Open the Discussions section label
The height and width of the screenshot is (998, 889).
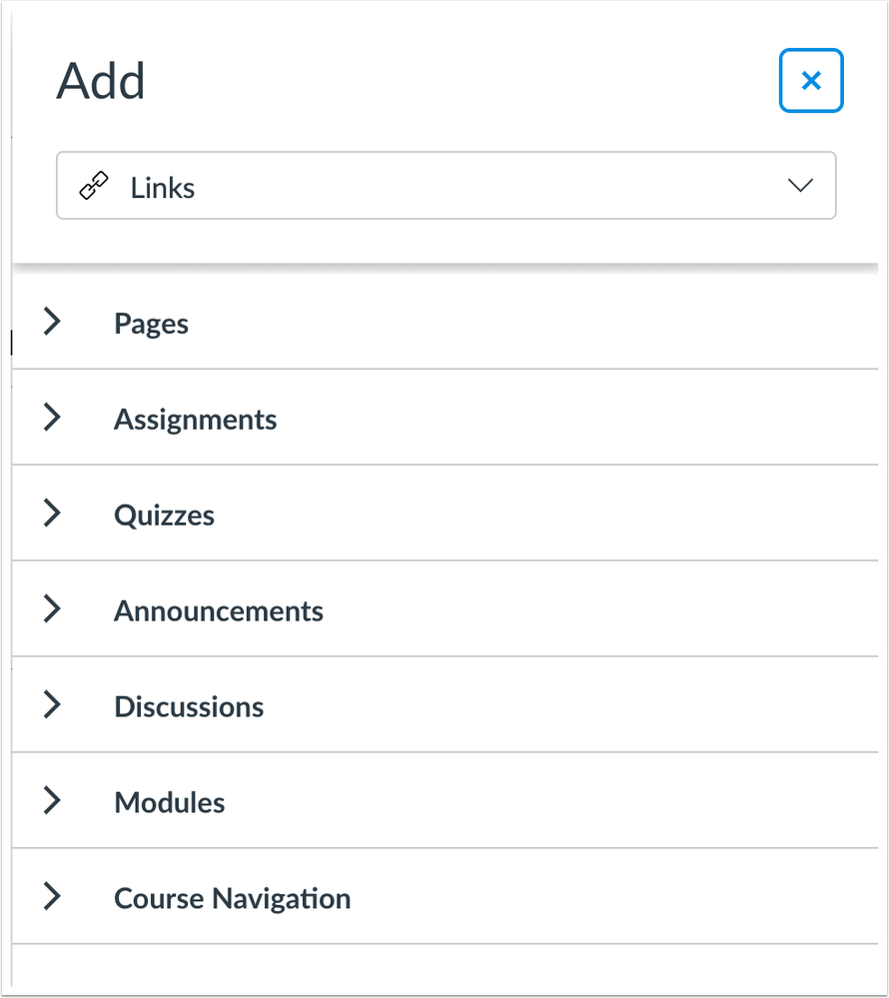pos(189,707)
